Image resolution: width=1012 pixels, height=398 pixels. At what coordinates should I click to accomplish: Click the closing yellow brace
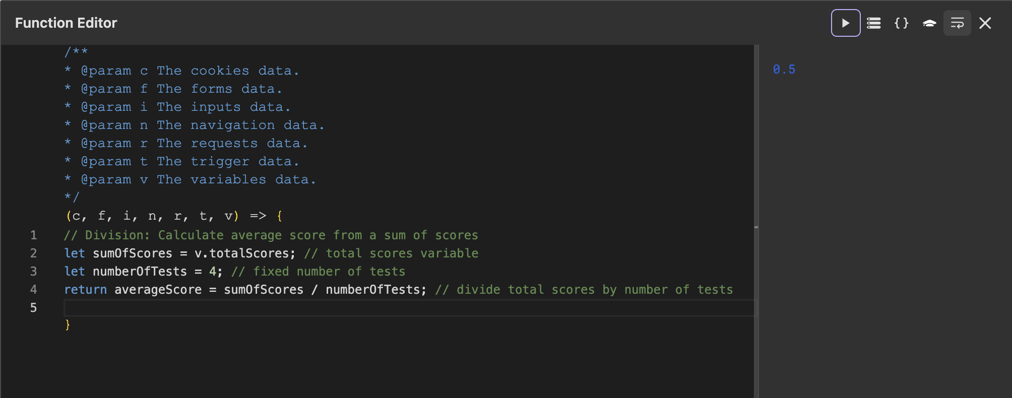[68, 325]
